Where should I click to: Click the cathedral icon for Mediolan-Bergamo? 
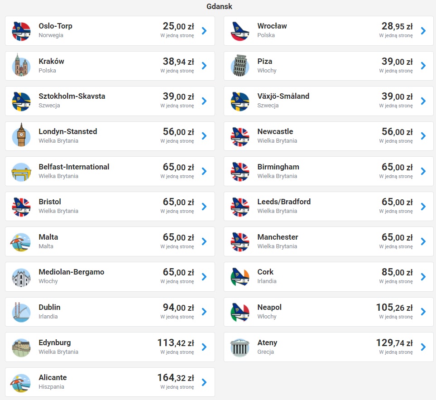(21, 277)
